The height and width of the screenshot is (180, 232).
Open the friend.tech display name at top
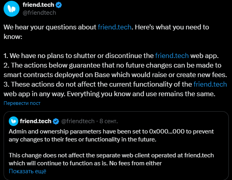[x=39, y=5]
